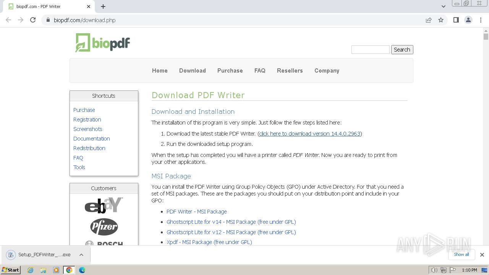Open the Chrome three-dot menu
The height and width of the screenshot is (275, 489).
coord(481,20)
